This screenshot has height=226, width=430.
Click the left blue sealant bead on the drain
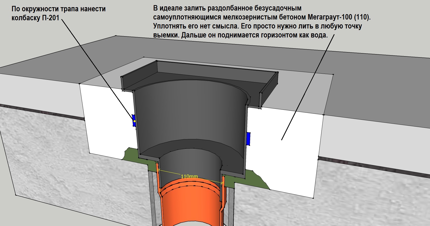134,120
